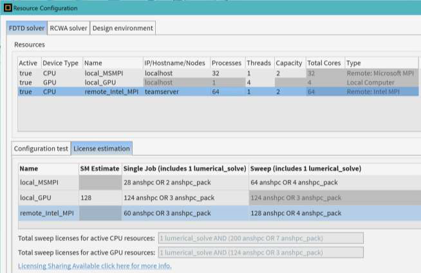This screenshot has width=421, height=273.
Task: Click Processes value 64 for remote_Intel_MPI
Action: click(x=228, y=92)
